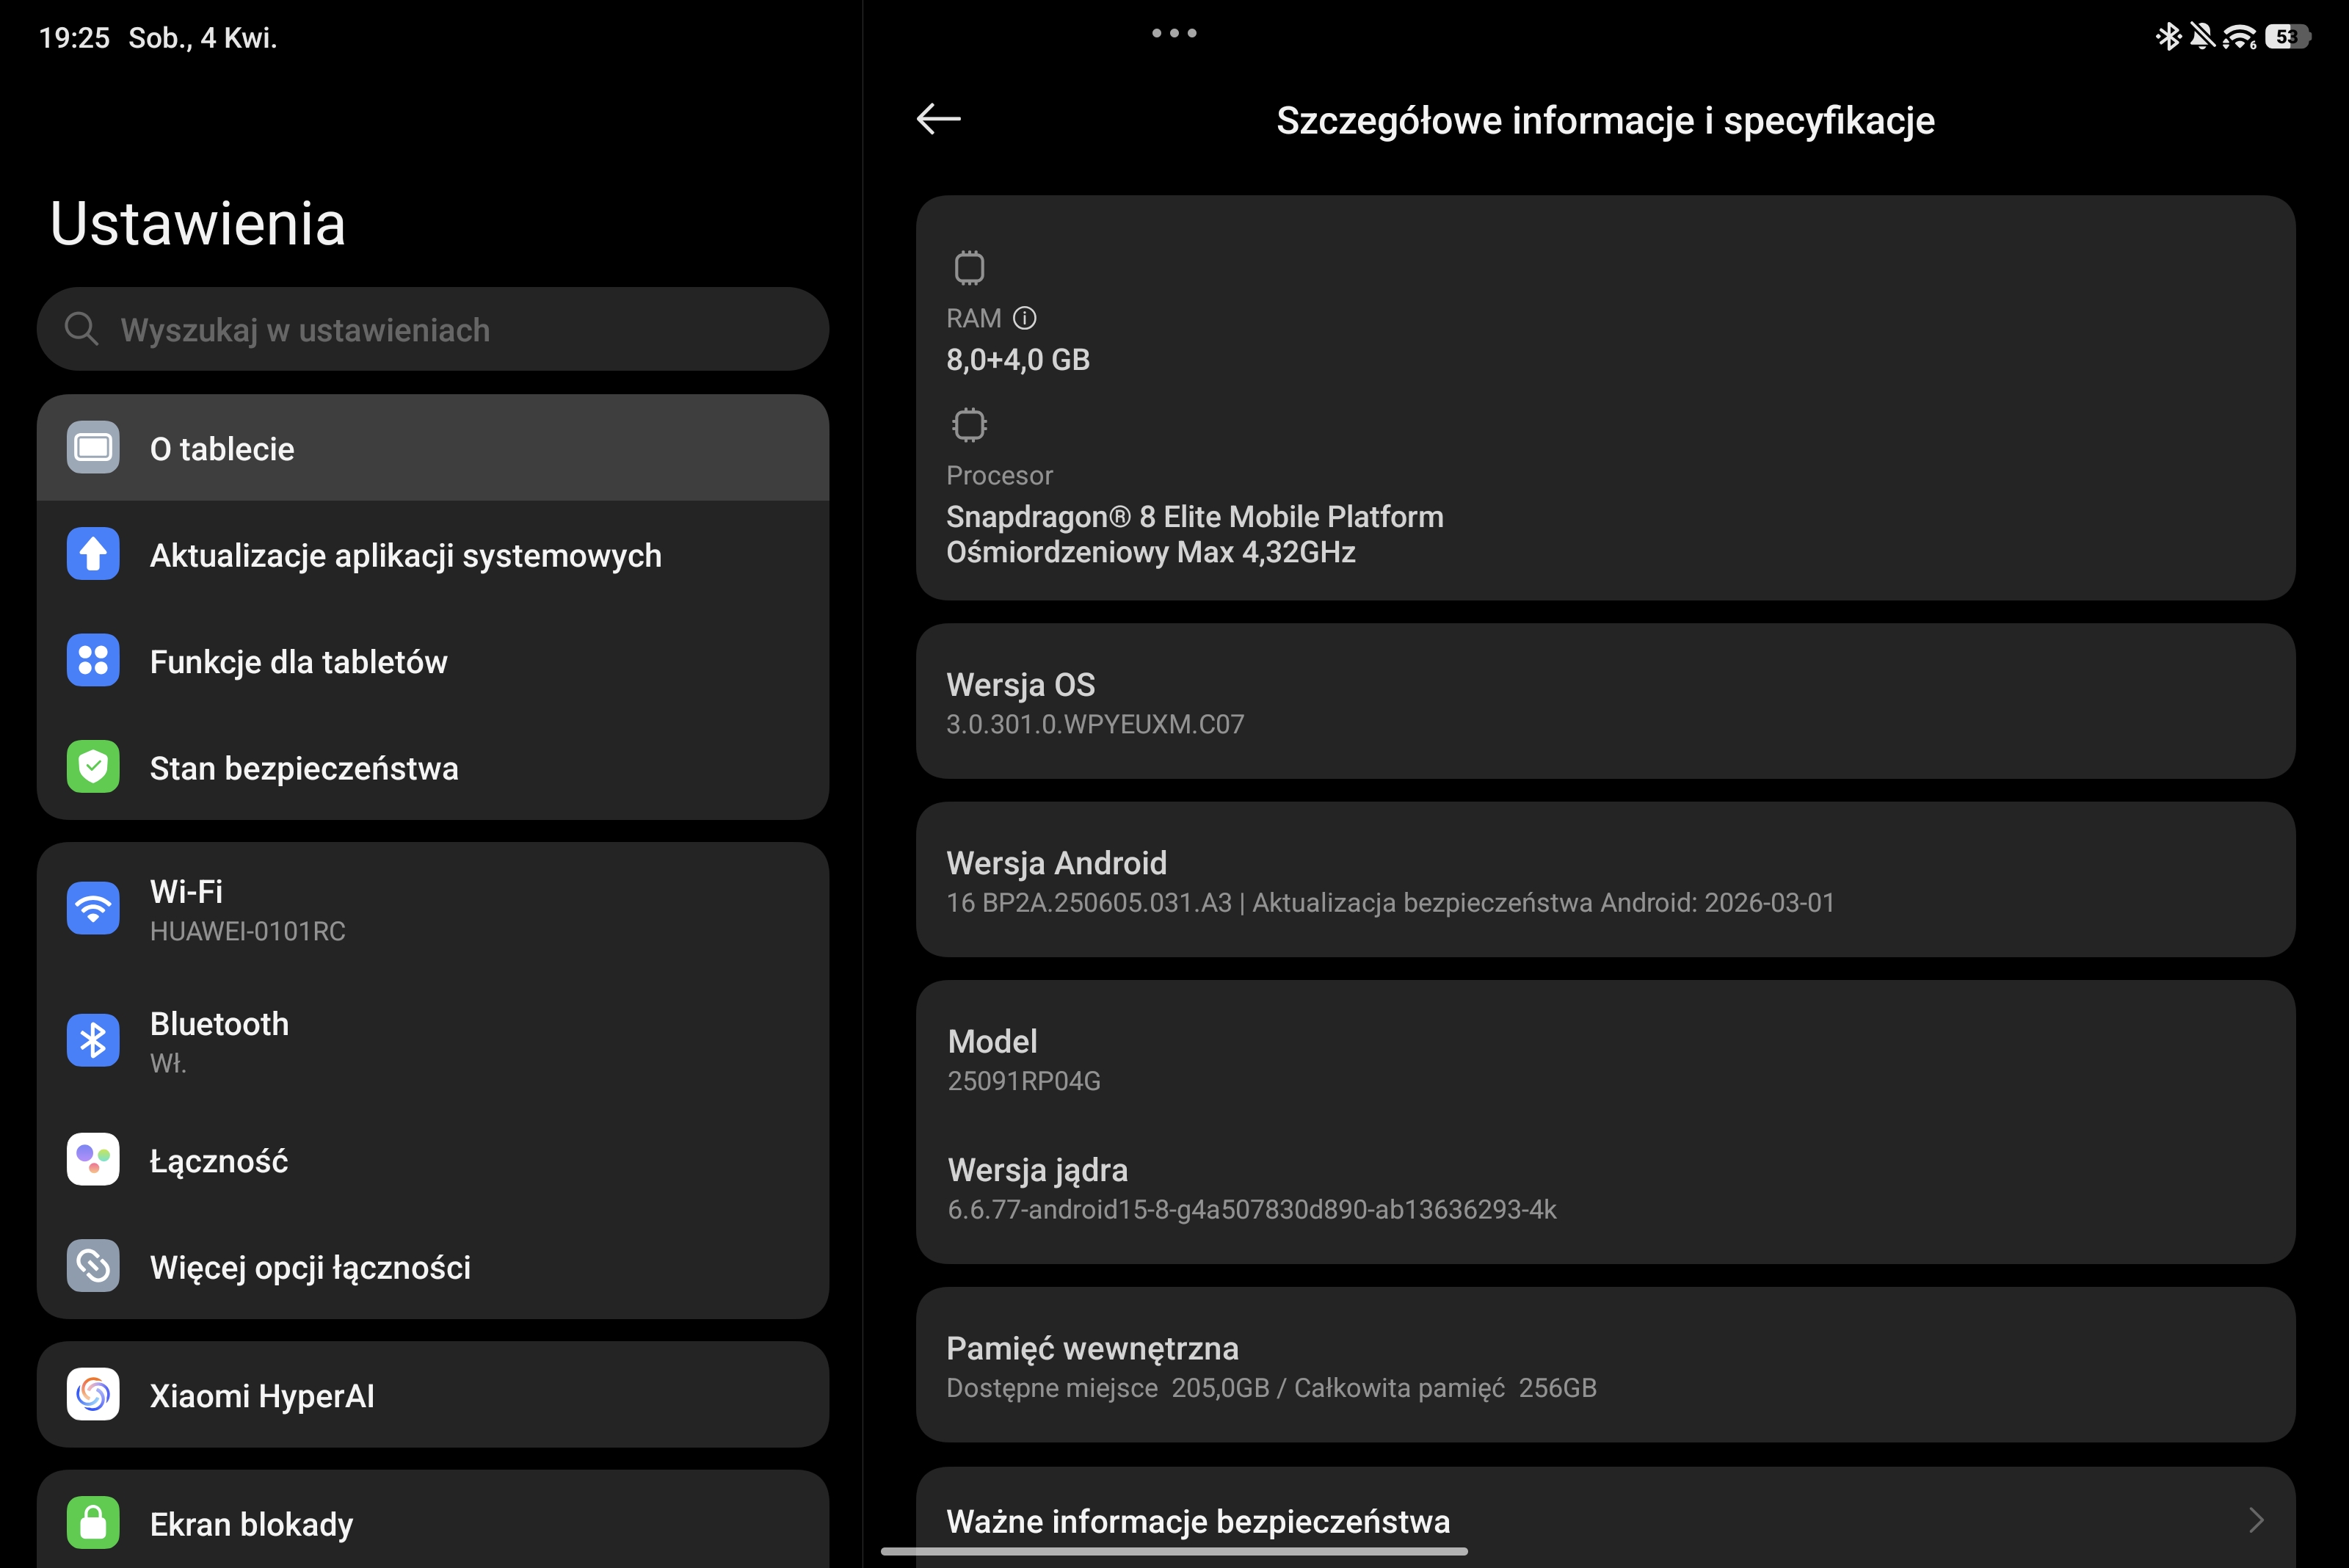Click the Łączność colorful dots icon
Screen dimensions: 2349x1568
click(93, 1160)
